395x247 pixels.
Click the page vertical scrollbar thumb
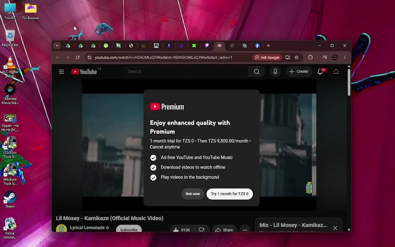coord(349,82)
